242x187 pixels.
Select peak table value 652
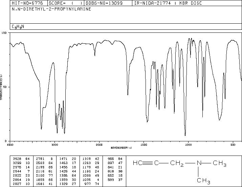[x=111, y=176]
